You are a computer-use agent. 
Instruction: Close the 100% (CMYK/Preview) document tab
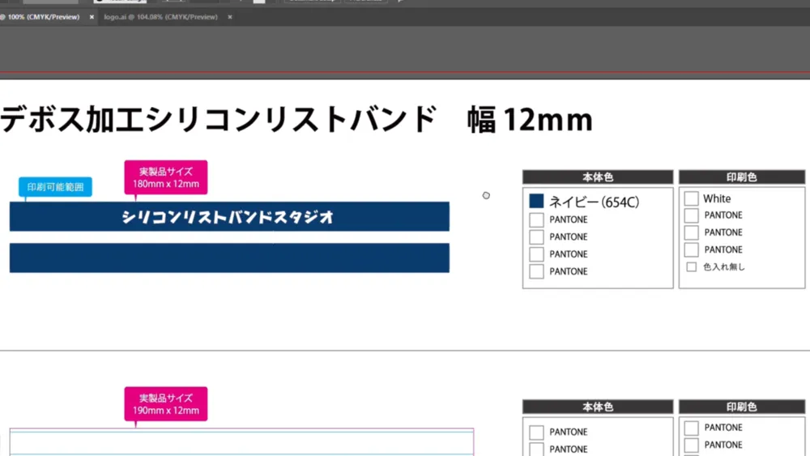click(92, 17)
